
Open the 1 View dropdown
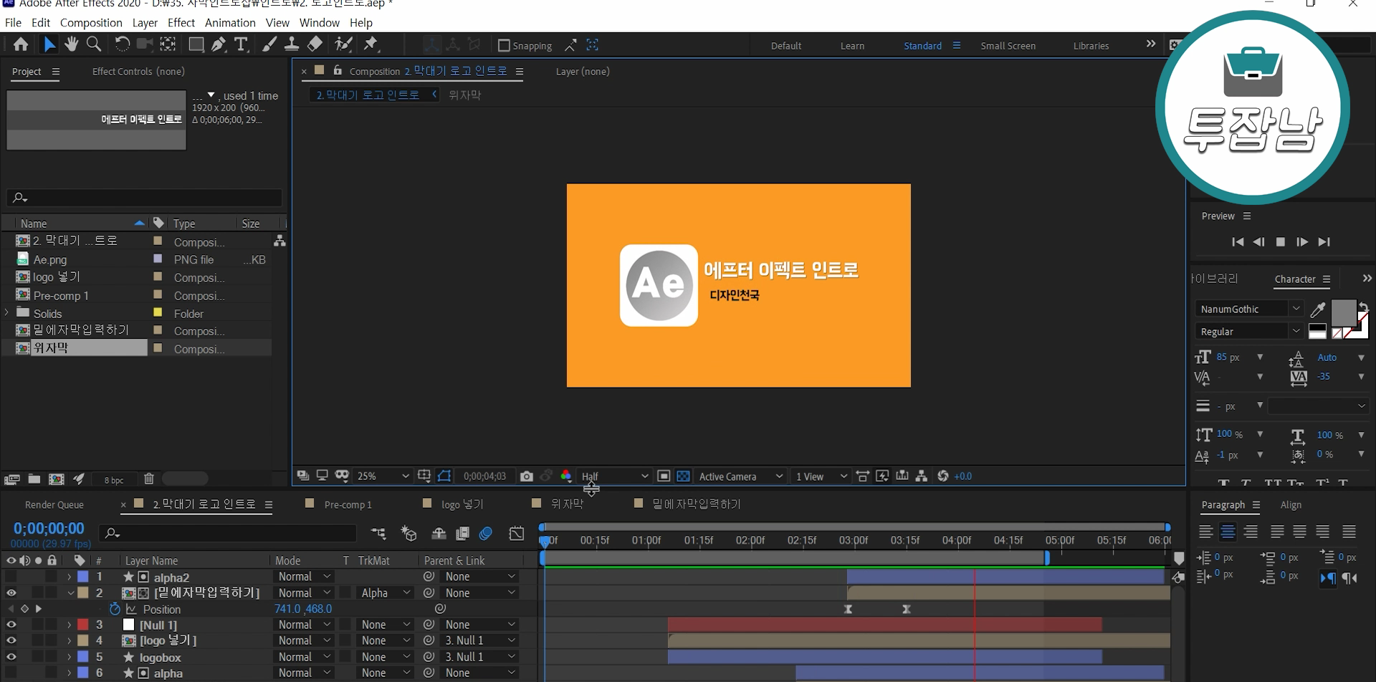pos(821,476)
